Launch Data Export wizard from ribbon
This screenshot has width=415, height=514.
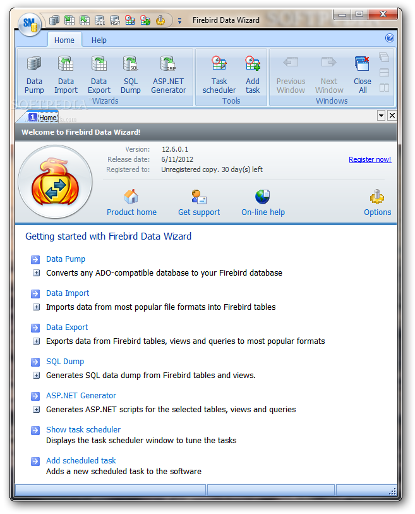[x=99, y=75]
